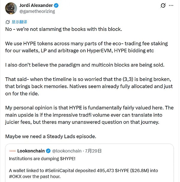Image resolution: width=180 pixels, height=182 pixels.
Task: Open the Grok slash-circle icon at top right
Action: coord(163,5)
